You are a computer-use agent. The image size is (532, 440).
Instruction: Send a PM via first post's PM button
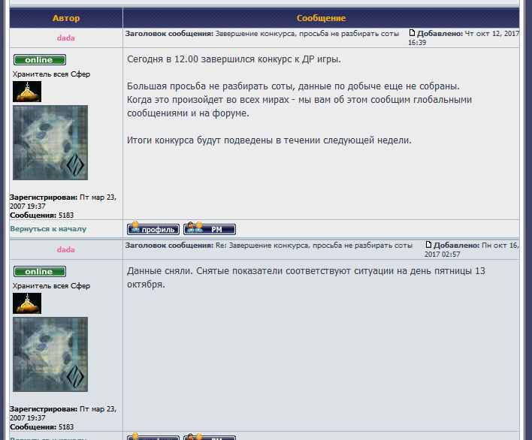pyautogui.click(x=210, y=229)
